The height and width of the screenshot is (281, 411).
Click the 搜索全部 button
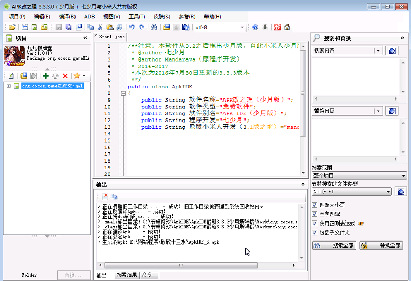pos(334,245)
